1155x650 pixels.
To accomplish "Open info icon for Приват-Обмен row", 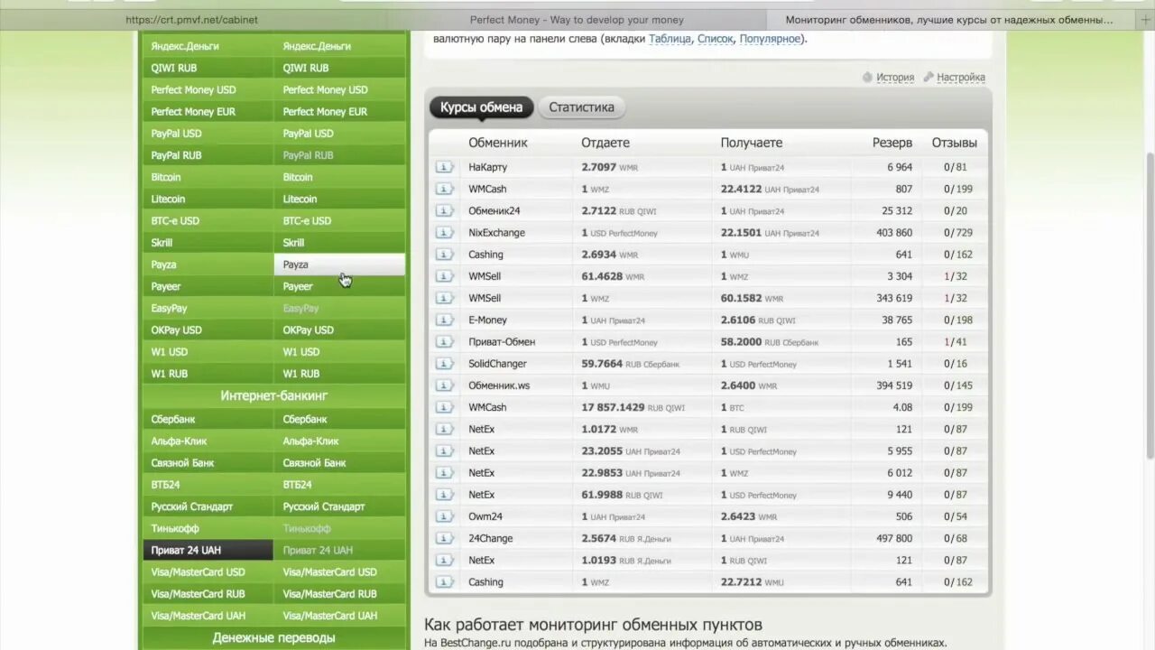I will tap(444, 342).
